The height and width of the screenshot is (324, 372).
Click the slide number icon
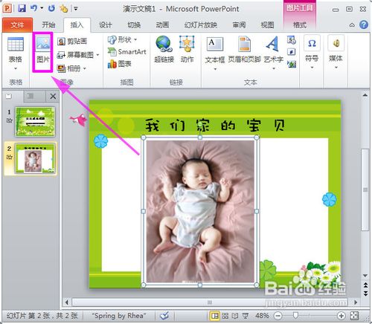point(292,52)
